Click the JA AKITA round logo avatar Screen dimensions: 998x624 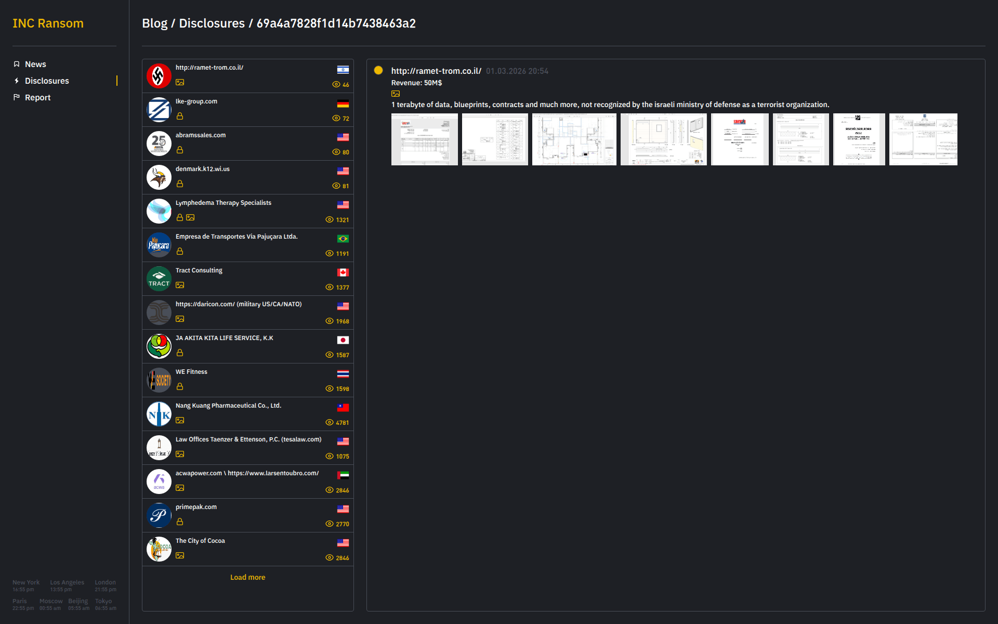(159, 346)
